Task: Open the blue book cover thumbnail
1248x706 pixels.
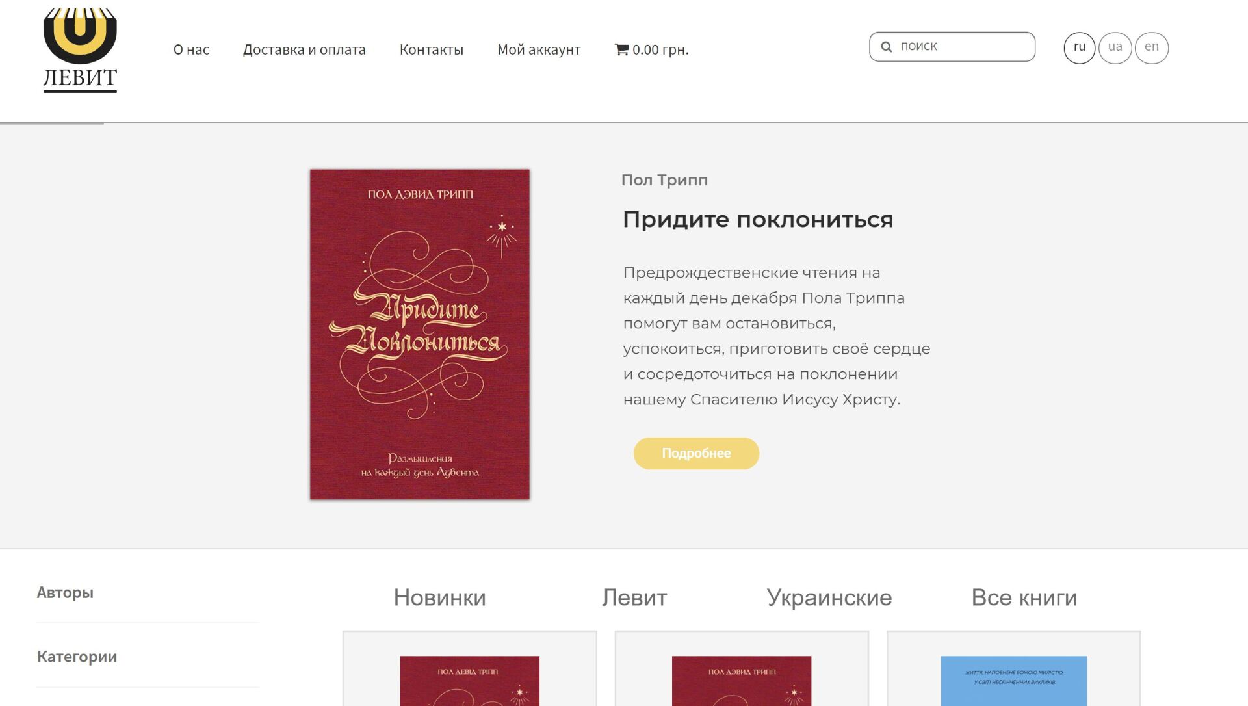Action: tap(1014, 681)
